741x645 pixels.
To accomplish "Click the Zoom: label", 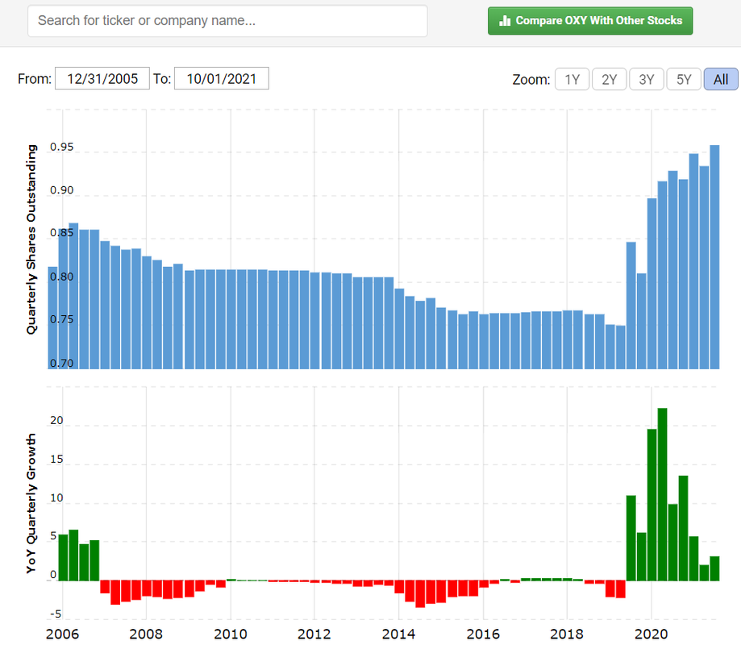I will click(x=531, y=79).
